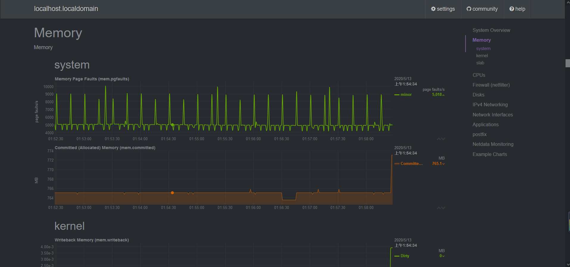This screenshot has height=267, width=570.
Task: Jump to the slab subsection in the sidebar
Action: (480, 63)
